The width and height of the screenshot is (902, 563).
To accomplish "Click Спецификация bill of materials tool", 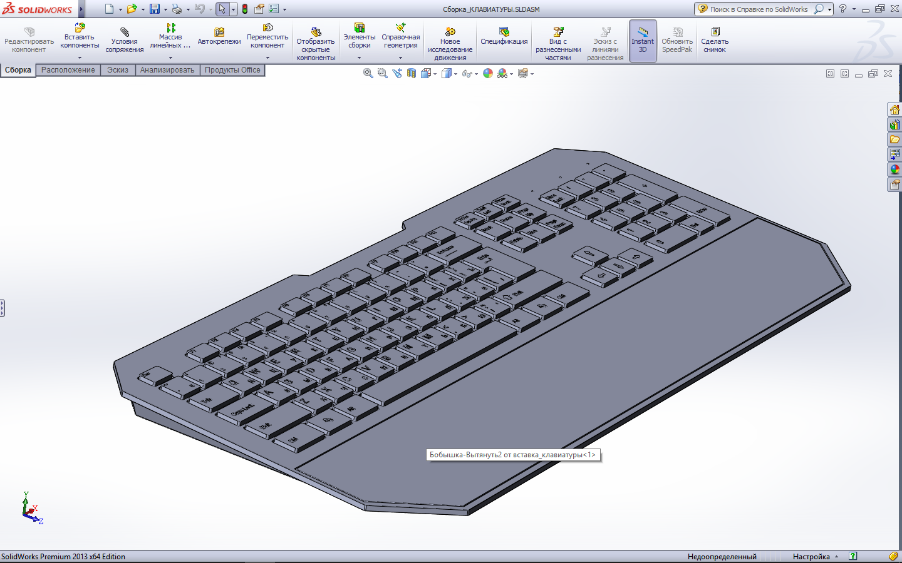I will tap(504, 36).
